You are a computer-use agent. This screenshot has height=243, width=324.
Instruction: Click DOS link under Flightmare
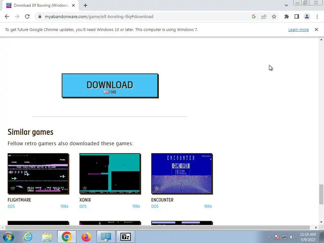[11, 206]
